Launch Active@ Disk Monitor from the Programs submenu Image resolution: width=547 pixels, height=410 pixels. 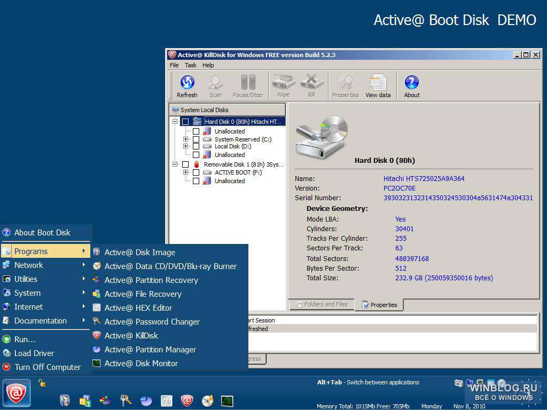pyautogui.click(x=169, y=363)
